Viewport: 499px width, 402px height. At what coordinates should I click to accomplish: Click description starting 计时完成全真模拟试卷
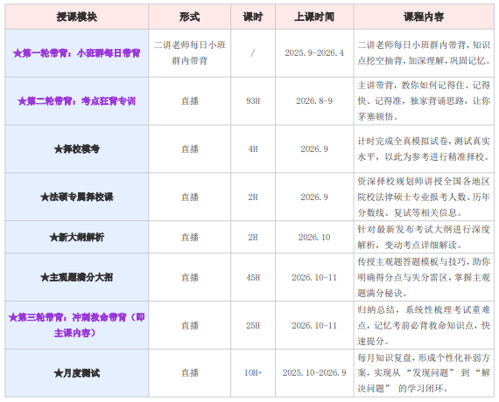(424, 149)
